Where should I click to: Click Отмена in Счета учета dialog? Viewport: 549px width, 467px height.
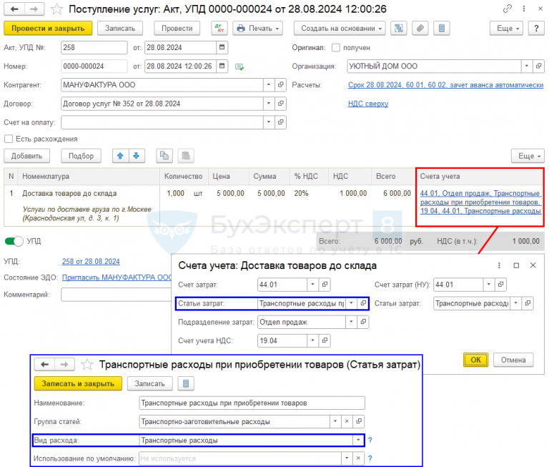[x=513, y=360]
